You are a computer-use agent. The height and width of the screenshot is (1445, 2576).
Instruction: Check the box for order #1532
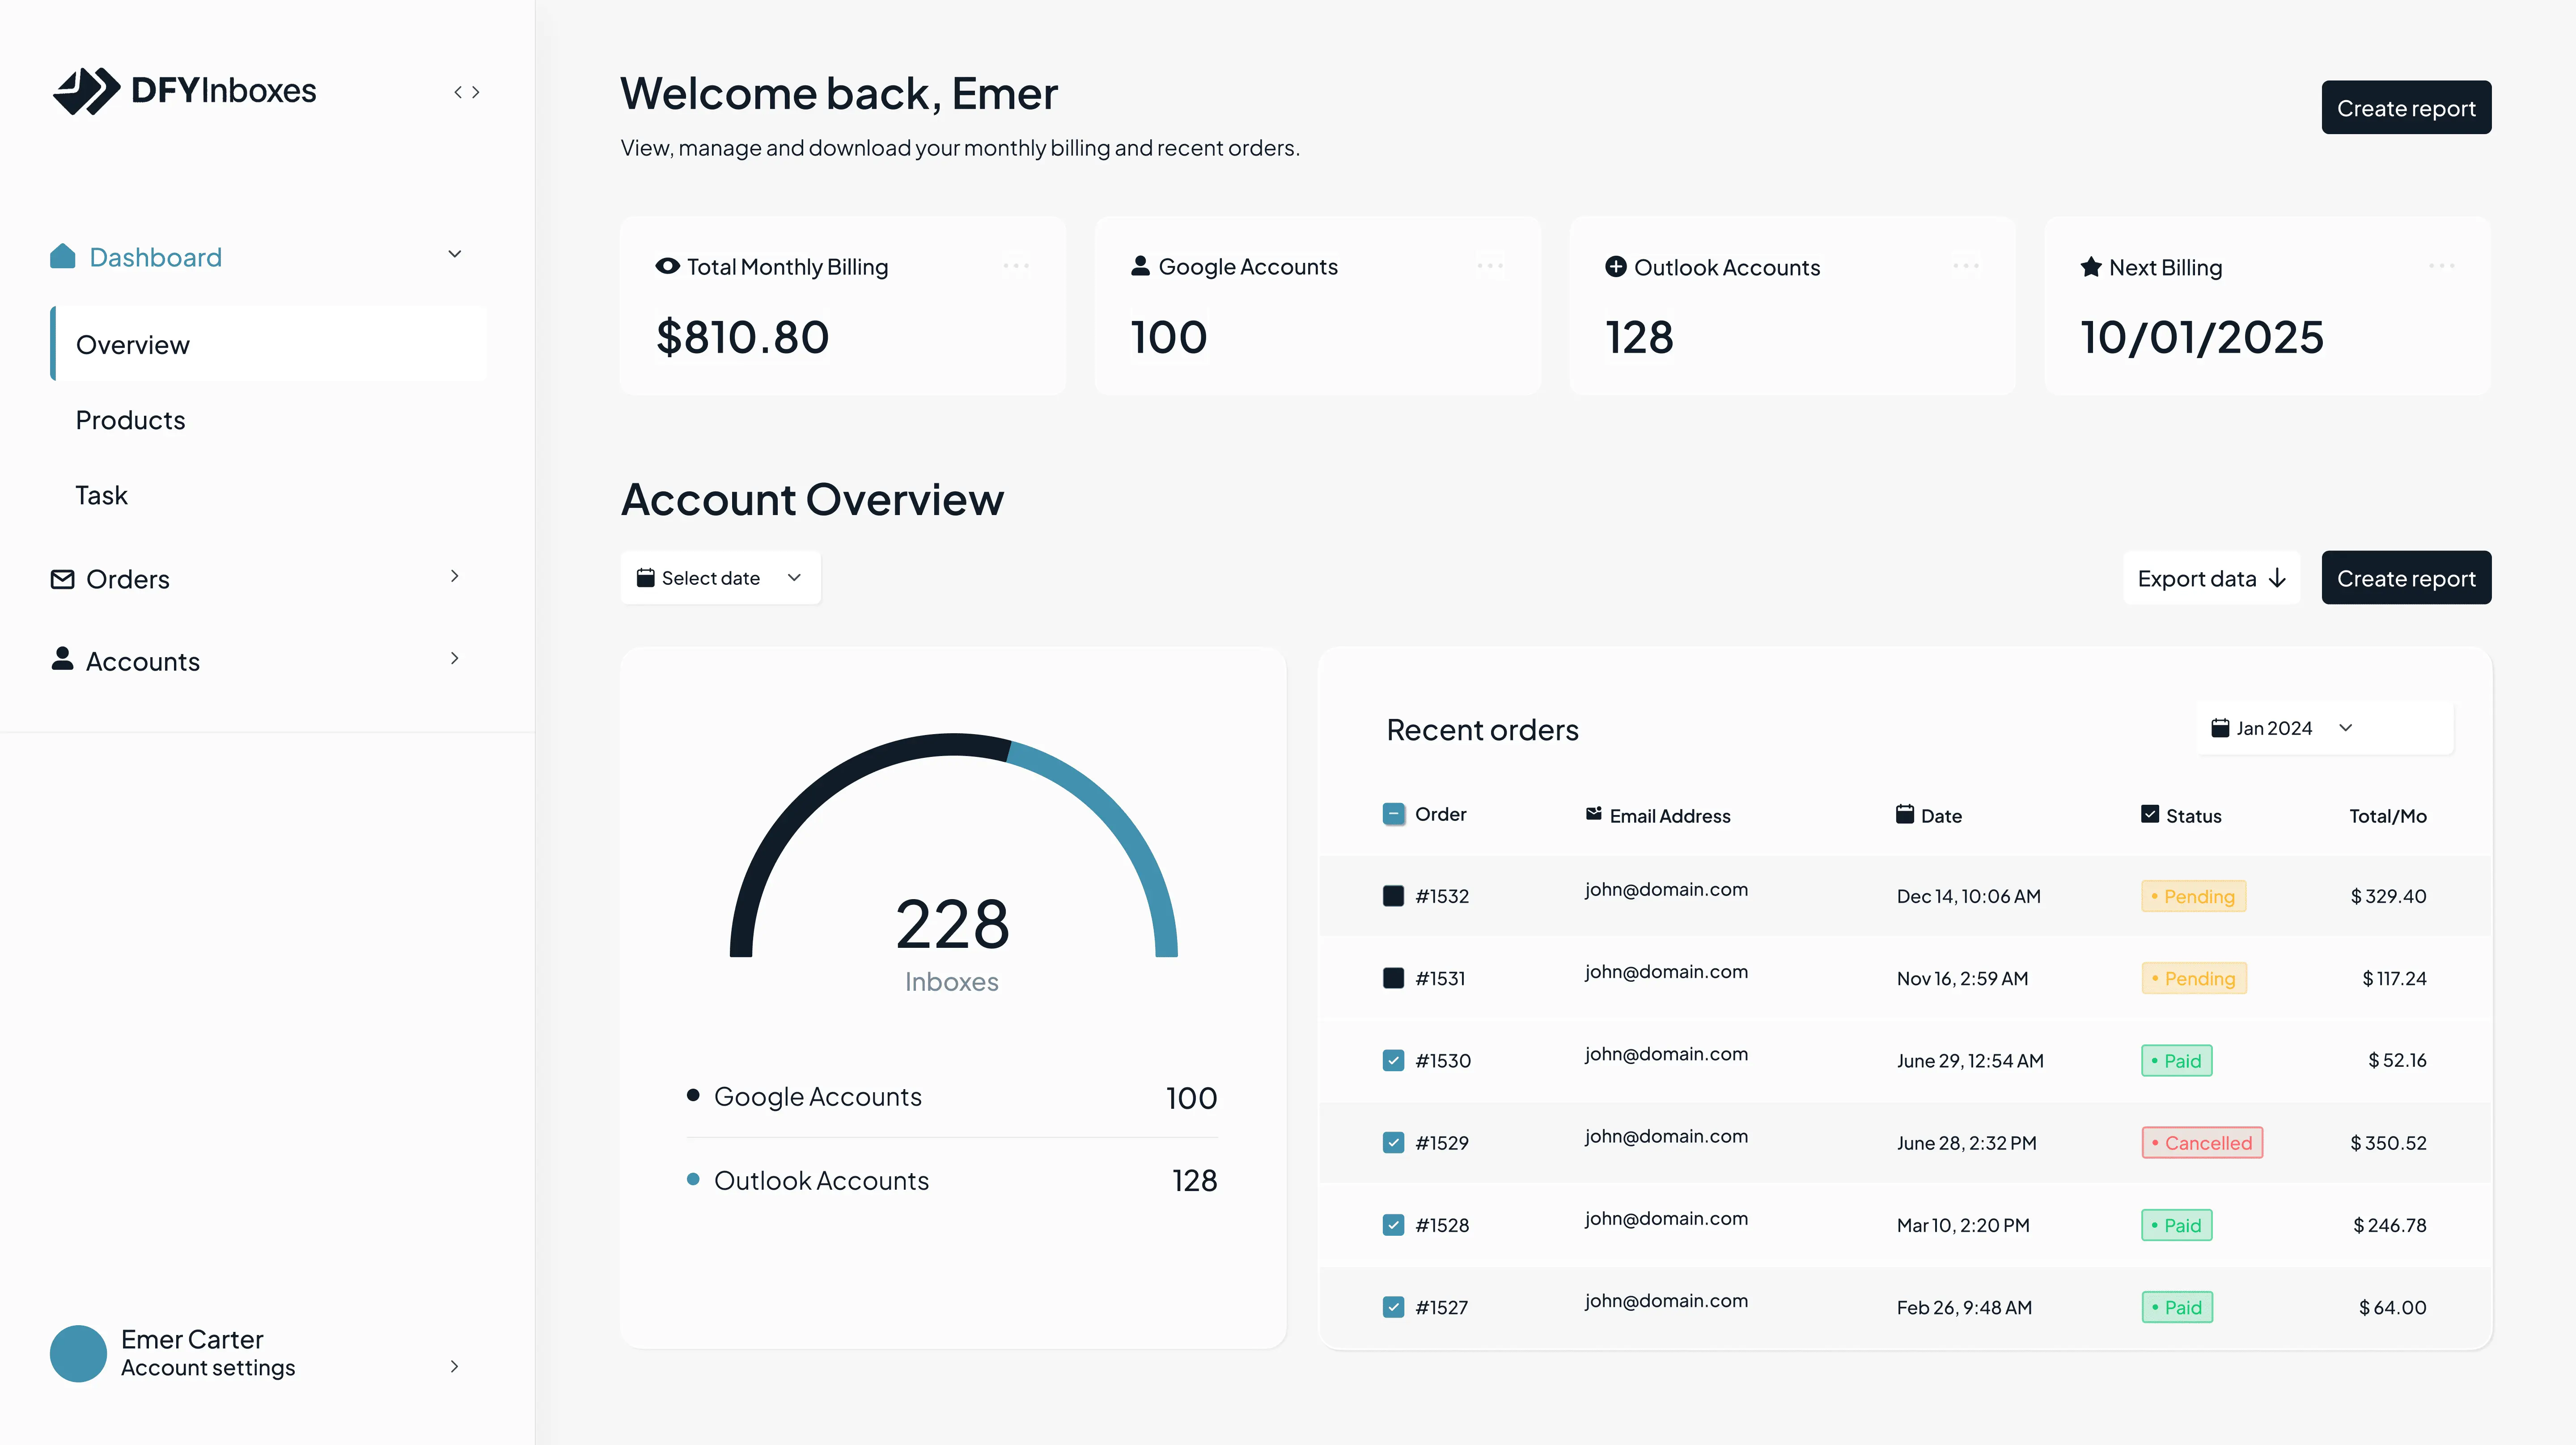pyautogui.click(x=1393, y=896)
